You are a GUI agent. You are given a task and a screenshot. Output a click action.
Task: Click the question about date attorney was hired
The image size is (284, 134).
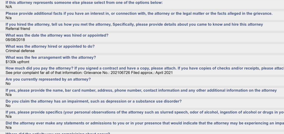[57, 36]
